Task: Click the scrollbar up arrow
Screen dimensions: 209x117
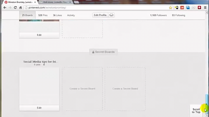Action: point(207,13)
